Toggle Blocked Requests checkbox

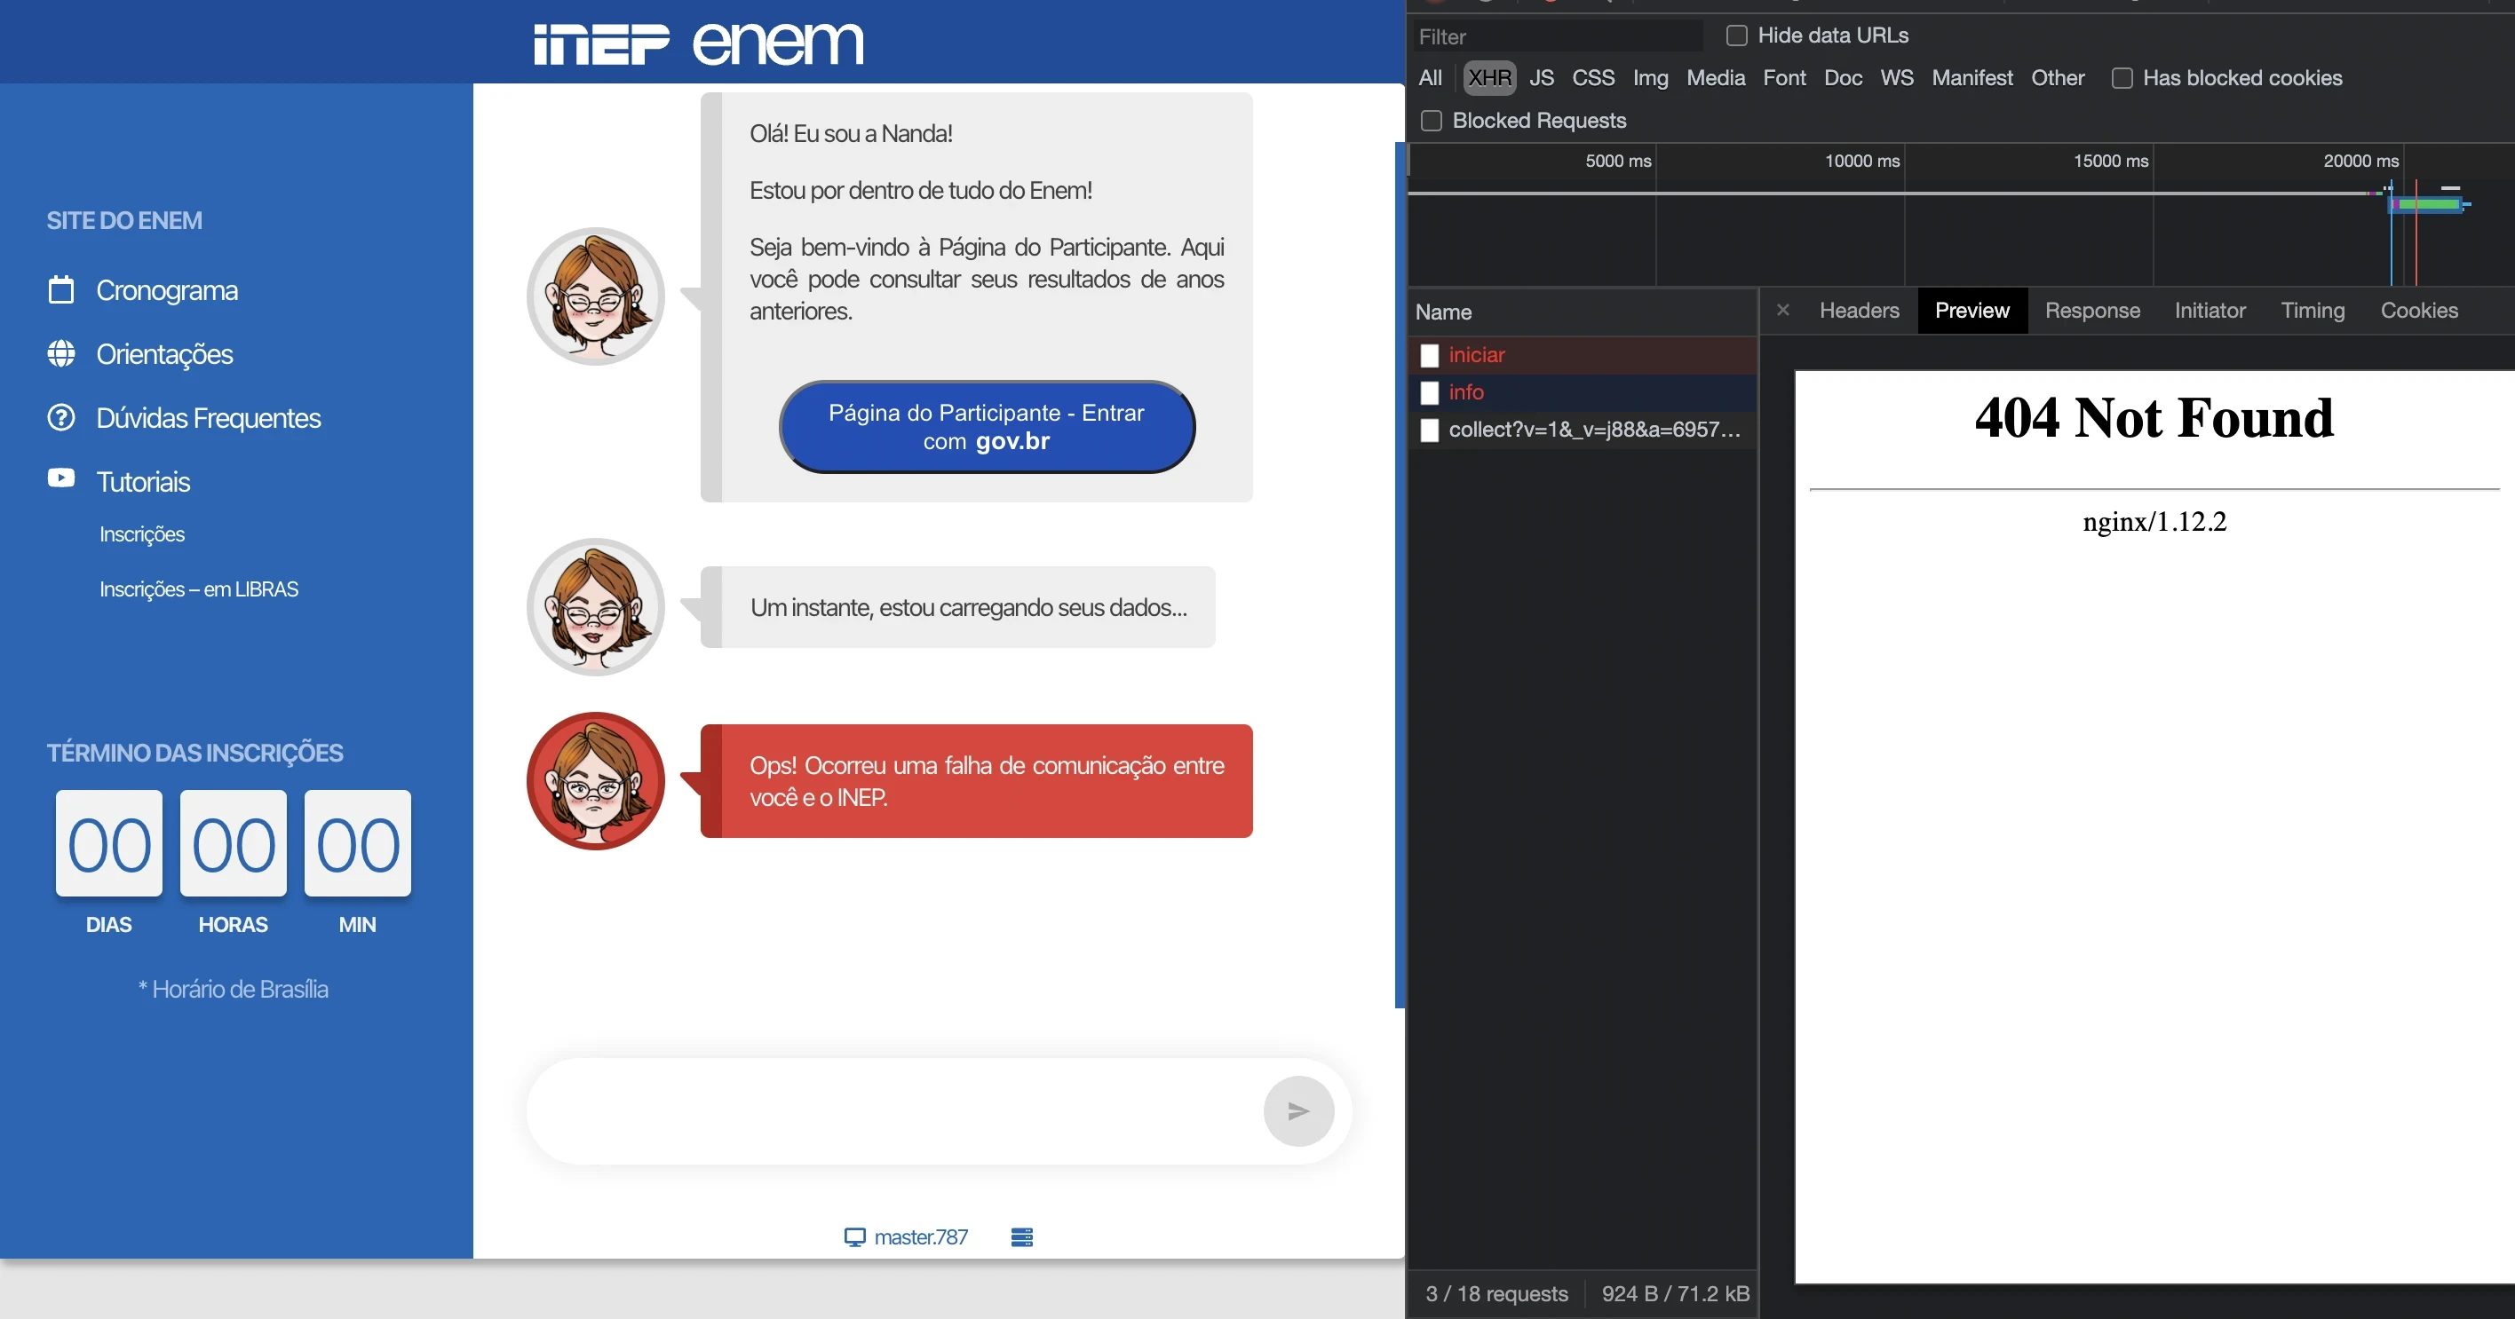point(1432,121)
